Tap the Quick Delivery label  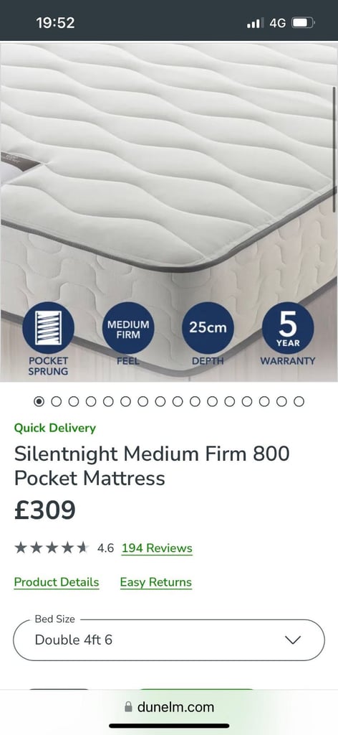54,428
